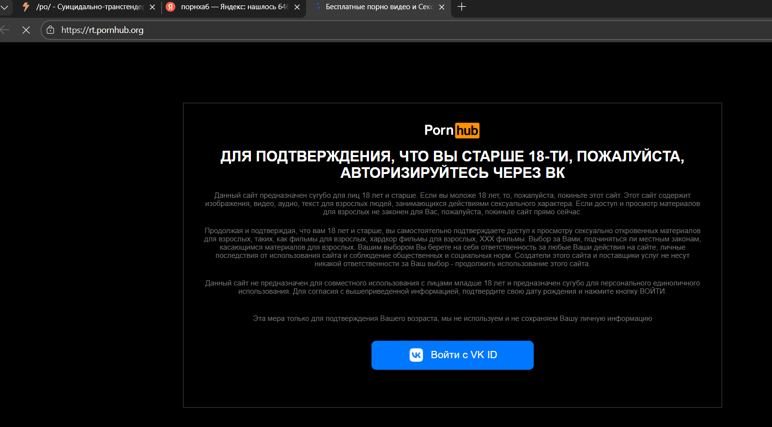Screen dimensions: 772x427
Task: View site security lock information
Action: (50, 30)
